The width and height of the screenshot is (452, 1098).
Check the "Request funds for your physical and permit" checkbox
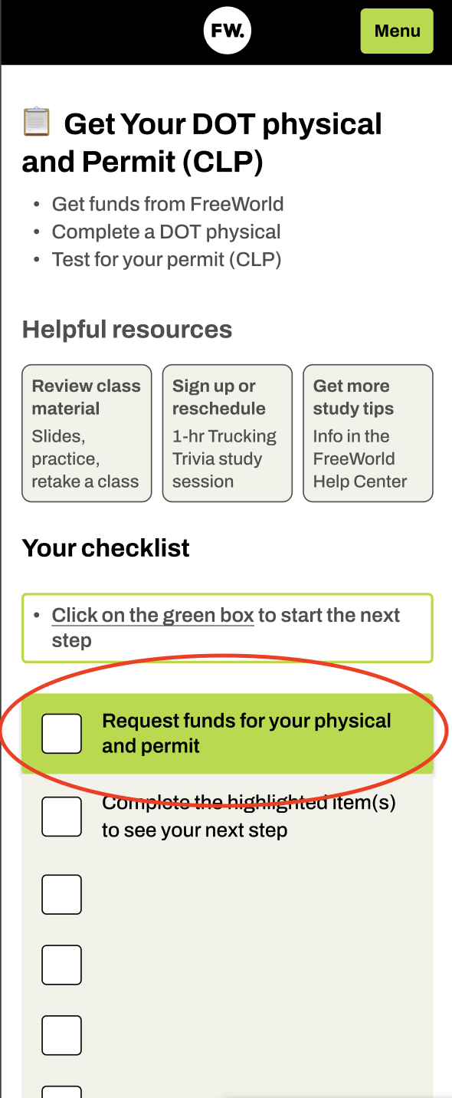point(61,734)
